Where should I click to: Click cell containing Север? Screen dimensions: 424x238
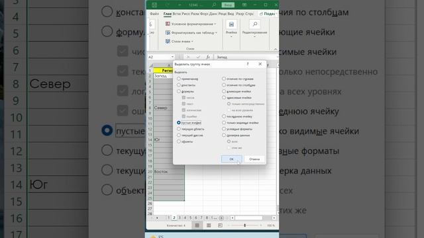[164, 108]
